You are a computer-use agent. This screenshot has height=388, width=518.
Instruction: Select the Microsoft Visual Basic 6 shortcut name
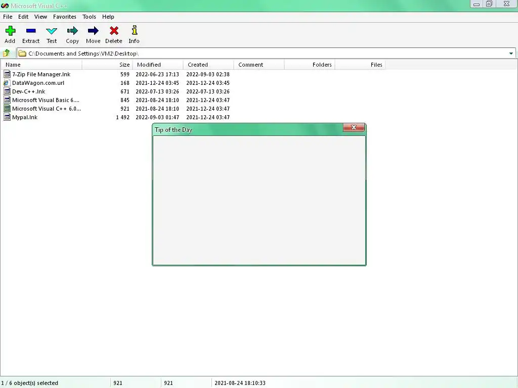click(x=46, y=100)
